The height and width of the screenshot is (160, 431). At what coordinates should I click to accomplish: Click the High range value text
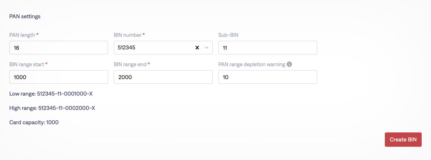pyautogui.click(x=52, y=108)
